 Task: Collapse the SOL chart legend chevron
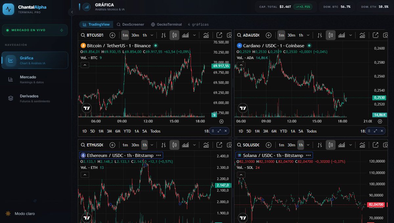coord(241,175)
